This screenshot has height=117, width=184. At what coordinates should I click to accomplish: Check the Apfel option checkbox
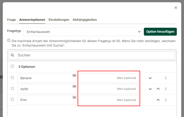tap(12, 88)
